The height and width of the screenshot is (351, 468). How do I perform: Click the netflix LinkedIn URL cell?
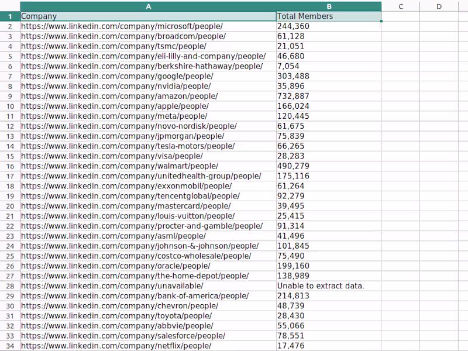click(149, 346)
